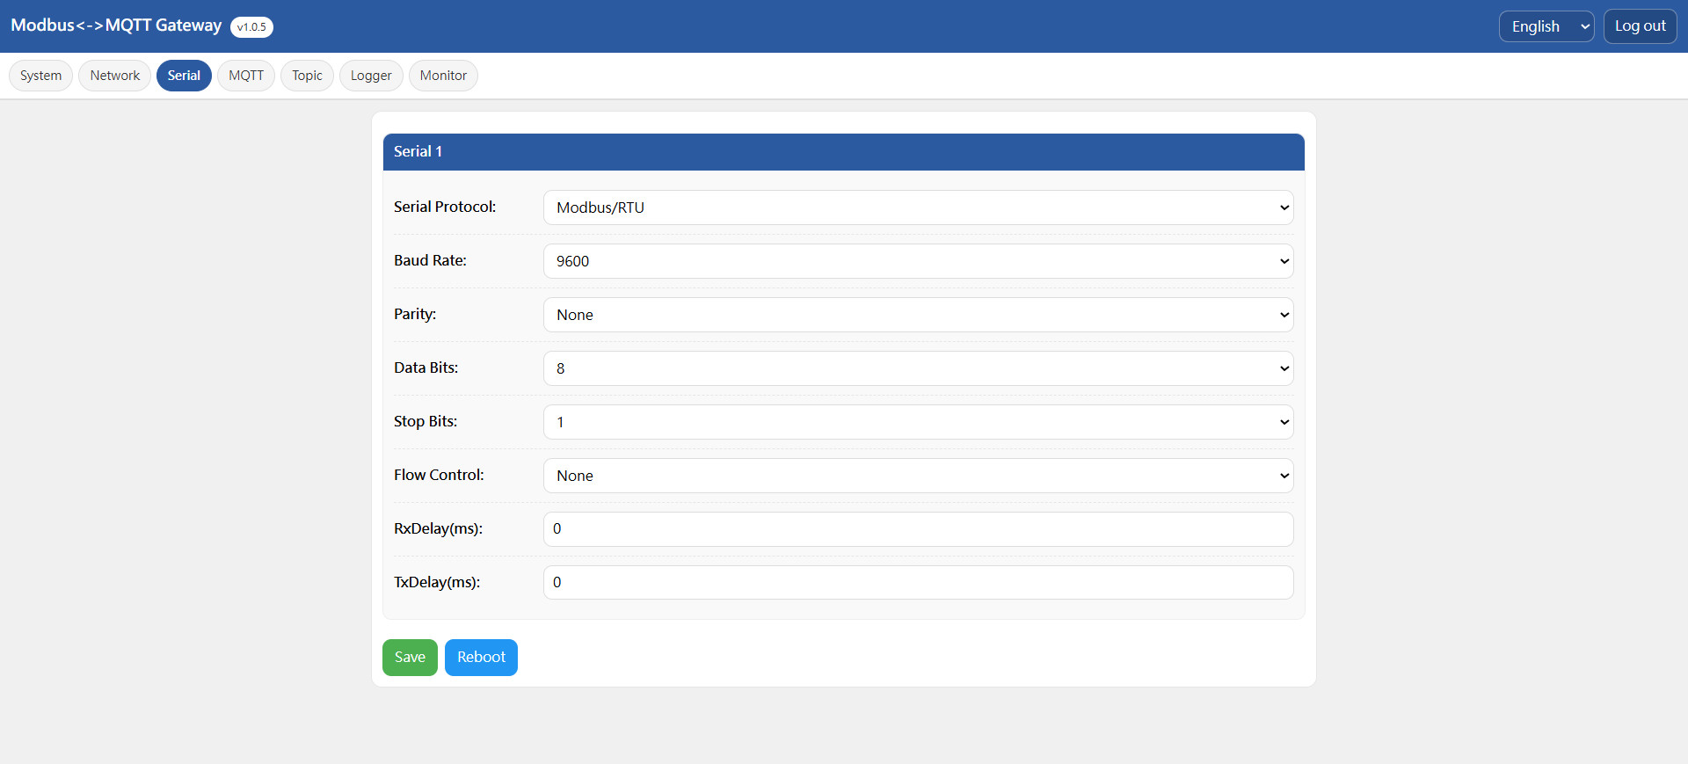Open the Flow Control dropdown
This screenshot has width=1688, height=764.
[918, 476]
